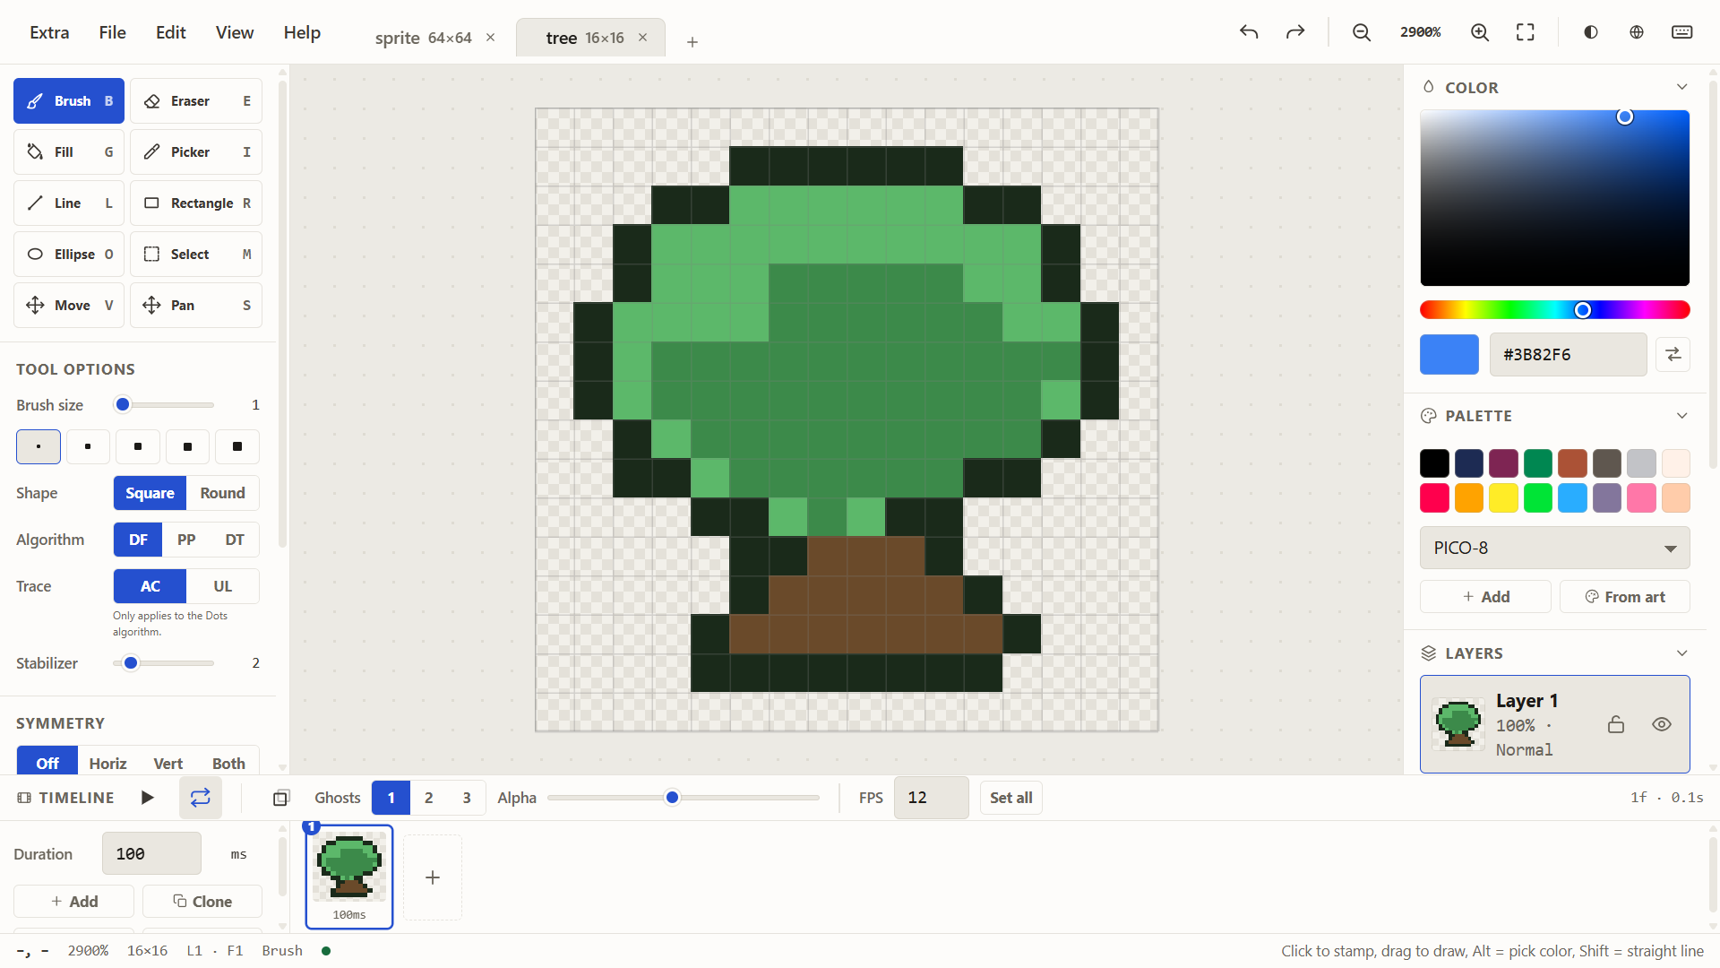Click the undo arrow
The width and height of the screenshot is (1720, 968).
(1249, 32)
